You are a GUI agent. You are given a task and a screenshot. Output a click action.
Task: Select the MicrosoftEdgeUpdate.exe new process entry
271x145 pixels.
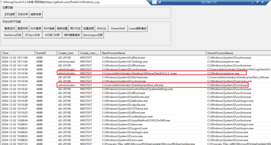(x=149, y=144)
